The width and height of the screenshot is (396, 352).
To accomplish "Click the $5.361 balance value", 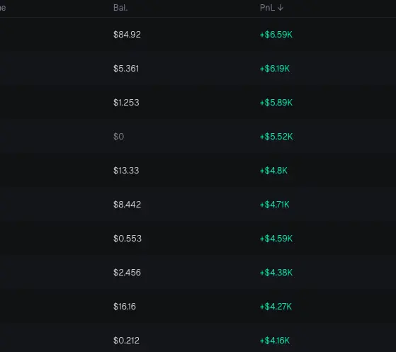I will 126,69.
